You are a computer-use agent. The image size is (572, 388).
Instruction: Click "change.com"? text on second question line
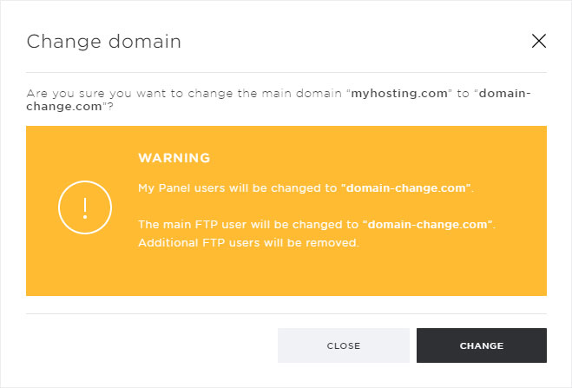tap(69, 107)
